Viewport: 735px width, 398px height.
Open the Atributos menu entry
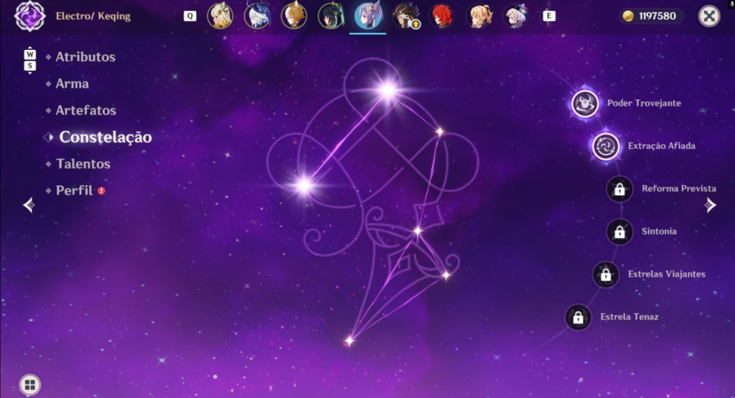[85, 57]
